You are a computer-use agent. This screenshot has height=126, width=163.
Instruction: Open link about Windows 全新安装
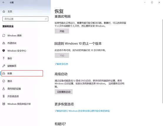(82, 111)
